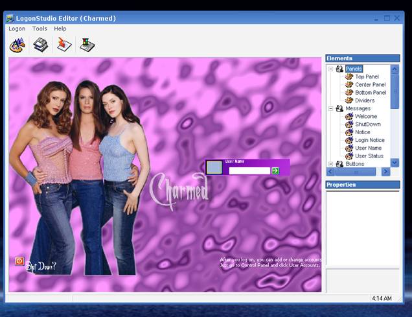Click the Elements panel header

coord(363,58)
